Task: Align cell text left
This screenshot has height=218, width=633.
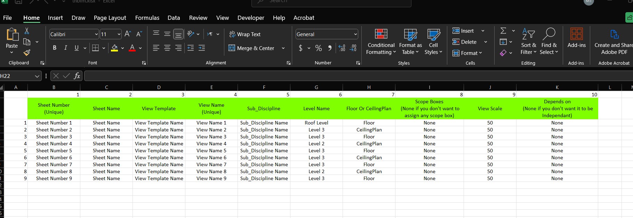Action: coord(156,48)
